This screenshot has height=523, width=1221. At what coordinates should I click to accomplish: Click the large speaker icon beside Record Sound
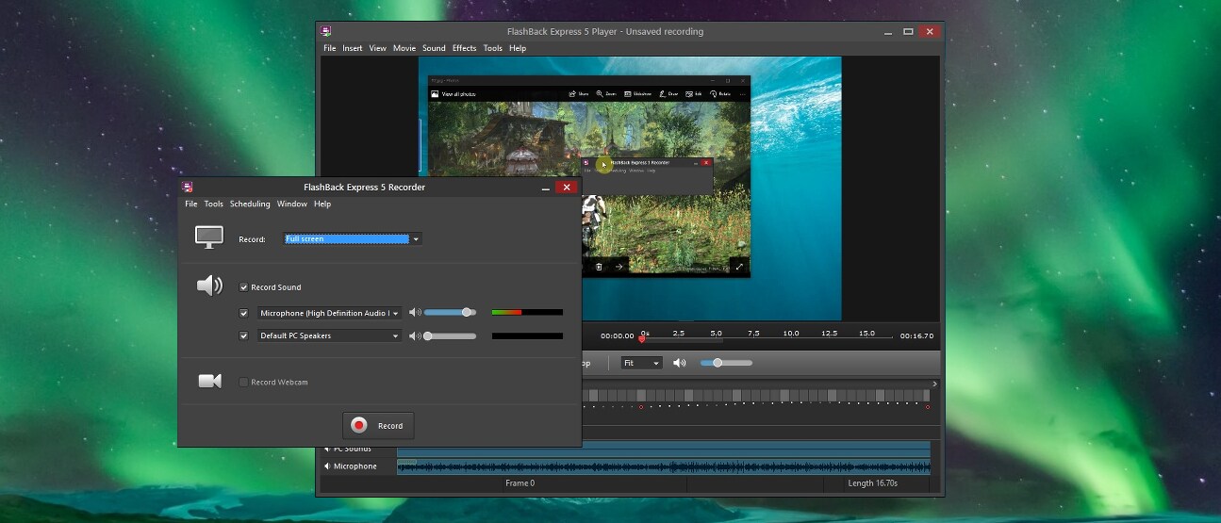pos(209,286)
